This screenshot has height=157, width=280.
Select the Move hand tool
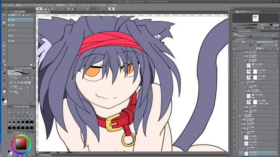pos(4,19)
